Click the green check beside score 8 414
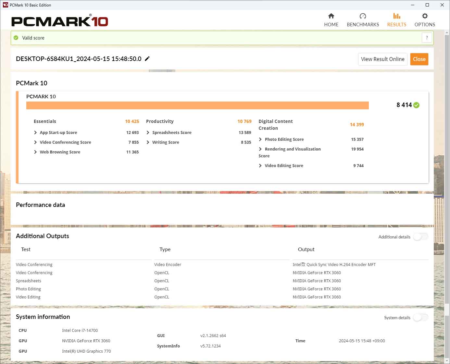 click(417, 105)
